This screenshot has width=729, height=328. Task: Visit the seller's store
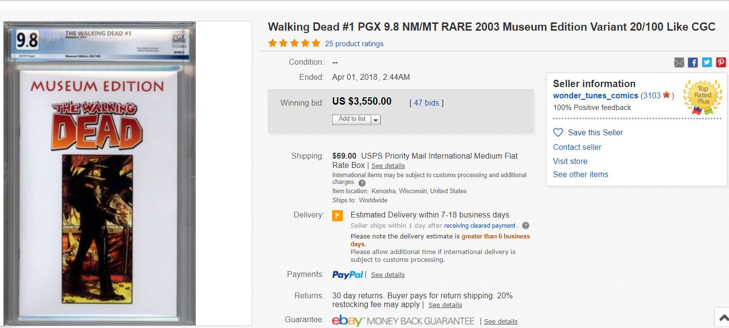570,161
